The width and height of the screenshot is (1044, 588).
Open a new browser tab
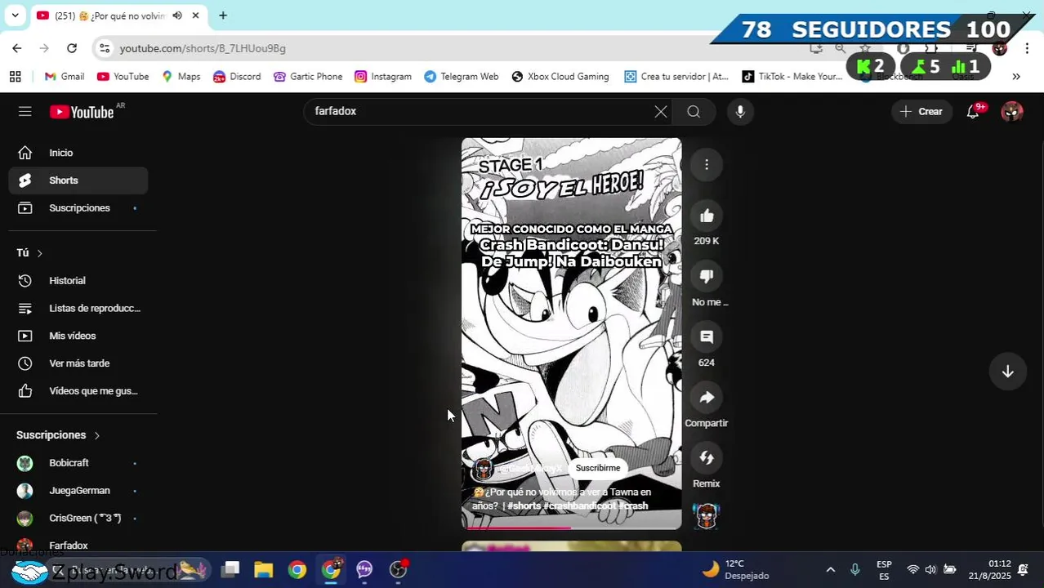[223, 16]
